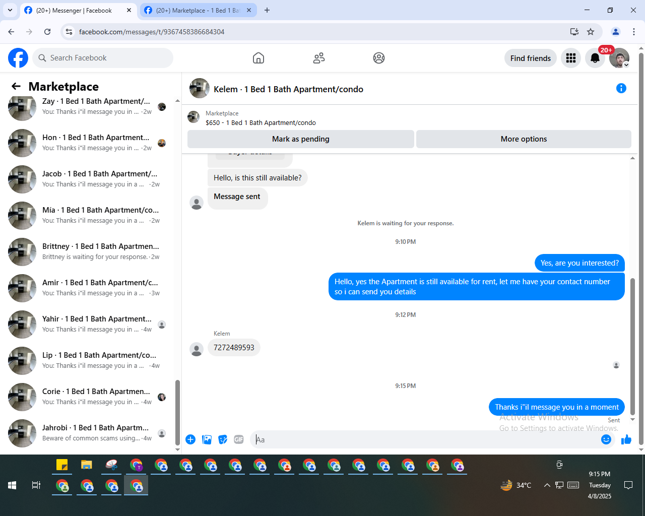Click the phone number message 7272489593
The image size is (645, 516).
coord(234,348)
